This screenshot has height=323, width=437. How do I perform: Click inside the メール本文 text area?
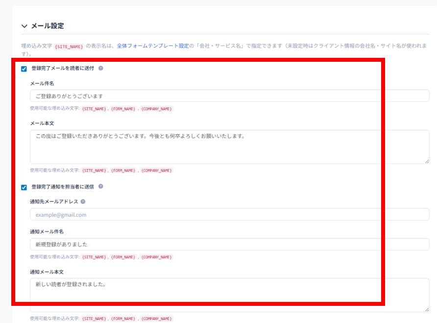229,147
